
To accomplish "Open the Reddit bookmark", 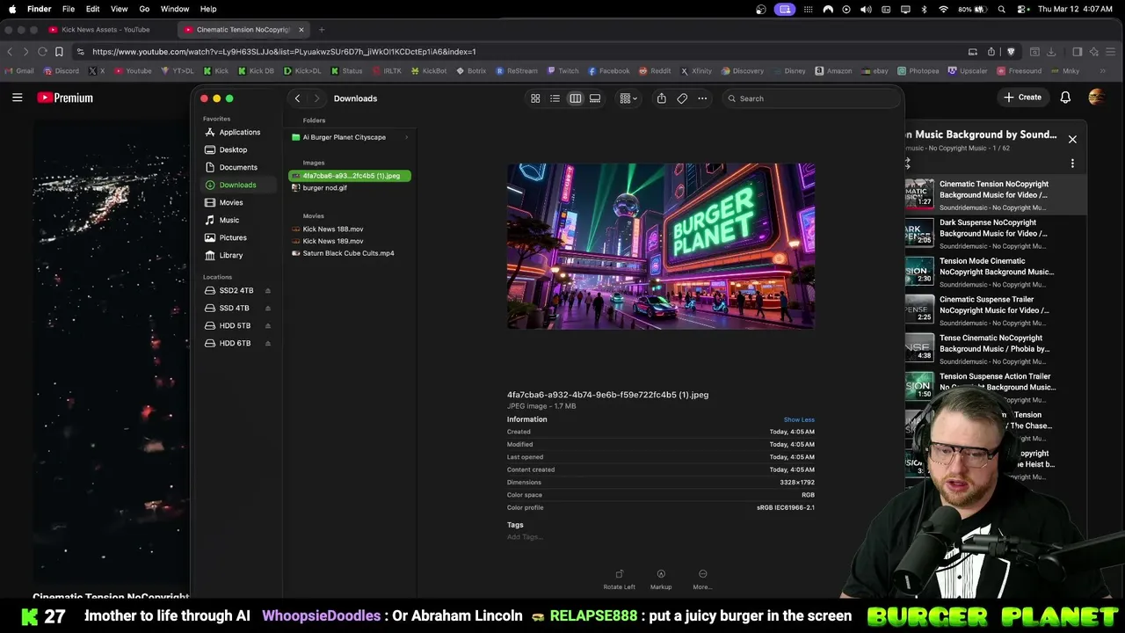I will click(655, 70).
